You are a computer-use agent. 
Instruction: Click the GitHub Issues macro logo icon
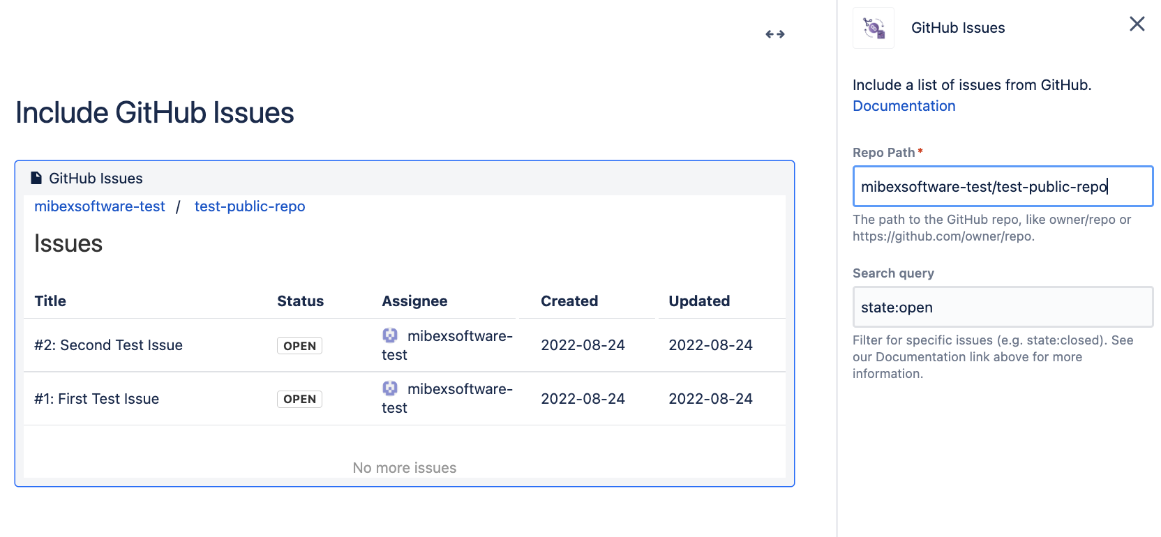[874, 29]
